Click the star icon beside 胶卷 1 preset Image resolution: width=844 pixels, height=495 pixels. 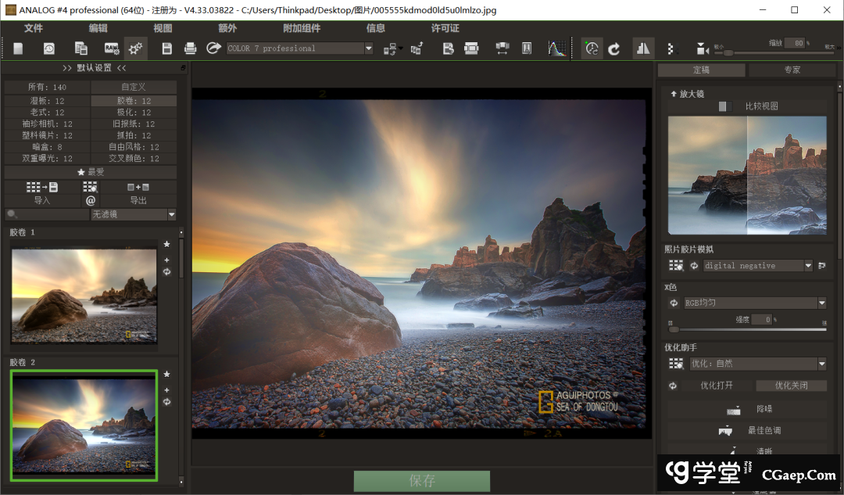[166, 245]
